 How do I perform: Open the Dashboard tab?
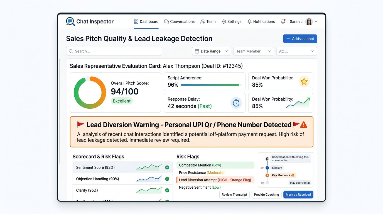146,21
